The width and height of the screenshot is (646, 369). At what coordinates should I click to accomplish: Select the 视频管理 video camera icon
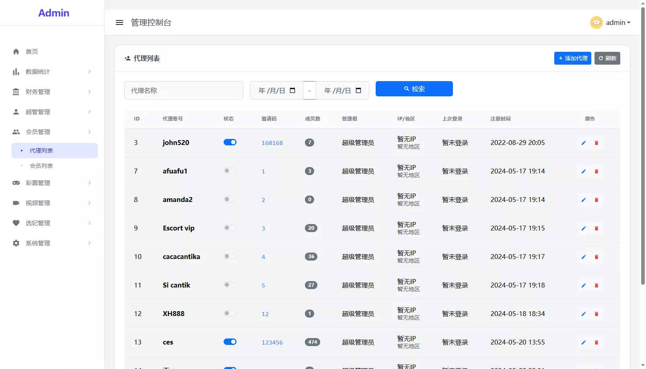[16, 203]
